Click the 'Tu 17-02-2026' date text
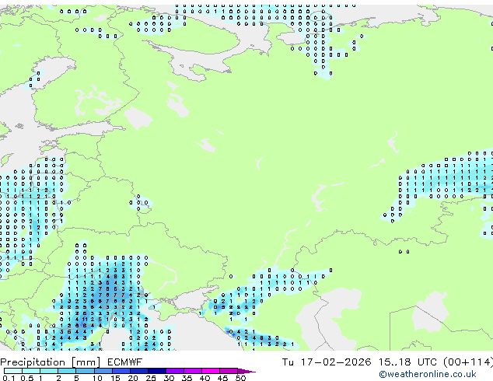 [327, 362]
